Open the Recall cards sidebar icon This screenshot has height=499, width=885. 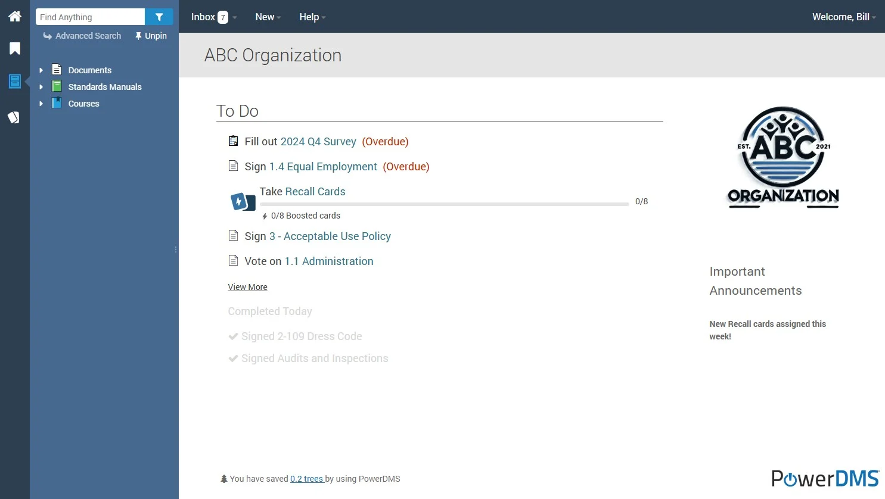[x=14, y=117]
